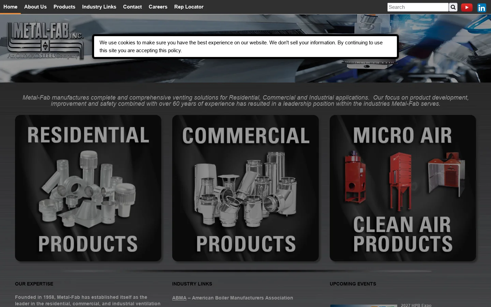Screen dimensions: 491x307
Task: Open the Micro Air Clean Air Products tile
Action: pos(403,188)
